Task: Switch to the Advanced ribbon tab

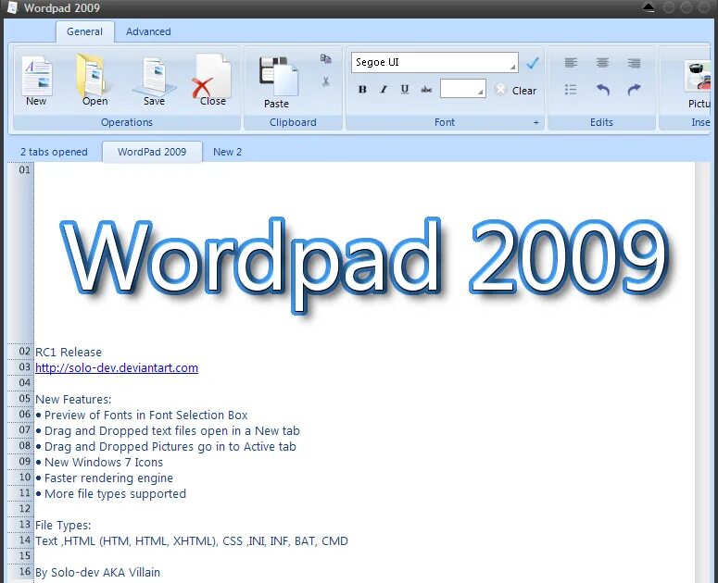Action: [x=148, y=31]
